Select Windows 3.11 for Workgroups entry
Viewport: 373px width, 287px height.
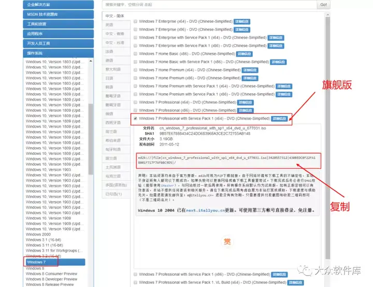[x=54, y=251]
